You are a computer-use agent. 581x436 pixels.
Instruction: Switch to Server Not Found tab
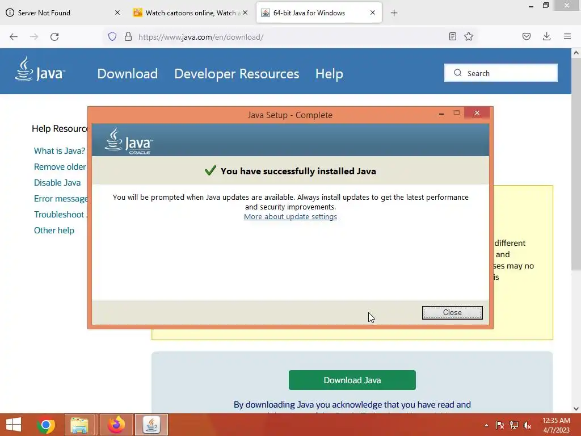[x=44, y=12]
